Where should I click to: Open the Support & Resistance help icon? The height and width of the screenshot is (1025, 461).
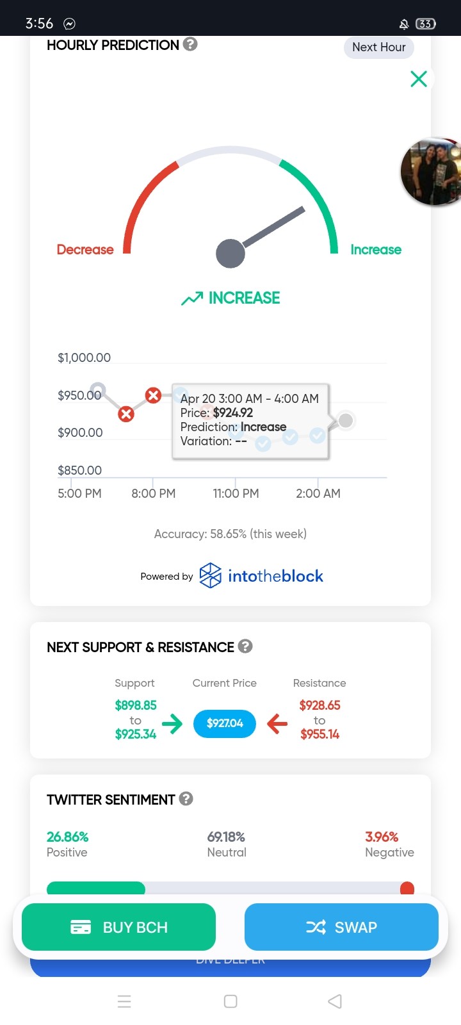click(245, 646)
